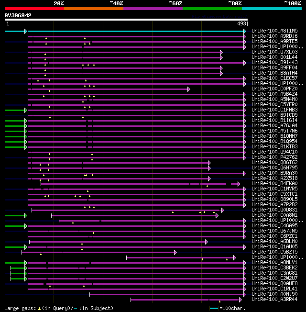306x312 pixels.
Task: Click the orange ~40% identity legend segment
Action: coord(94,9)
